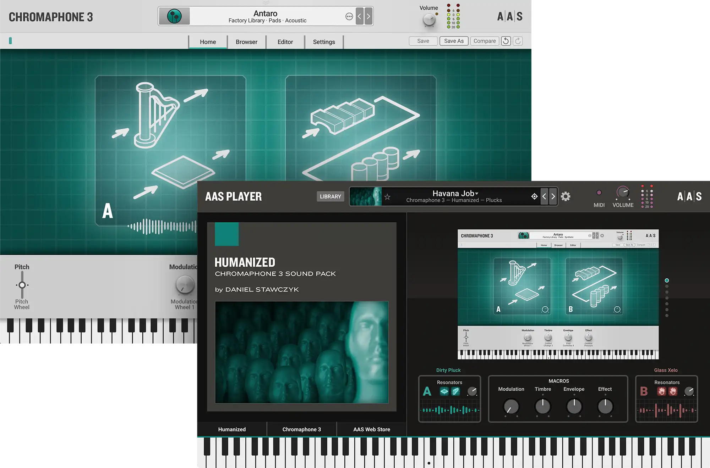Viewport: 710px width, 468px height.
Task: Open the Browser tab in Chromaphone 3
Action: (x=246, y=42)
